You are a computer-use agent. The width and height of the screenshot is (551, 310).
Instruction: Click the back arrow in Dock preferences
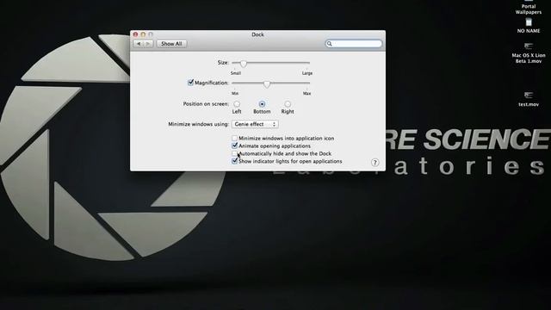coord(139,44)
